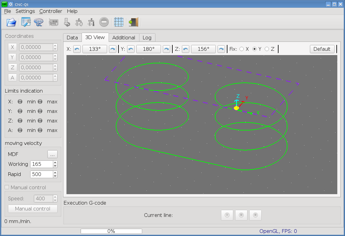Click the Working velocity field 165

click(x=42, y=164)
